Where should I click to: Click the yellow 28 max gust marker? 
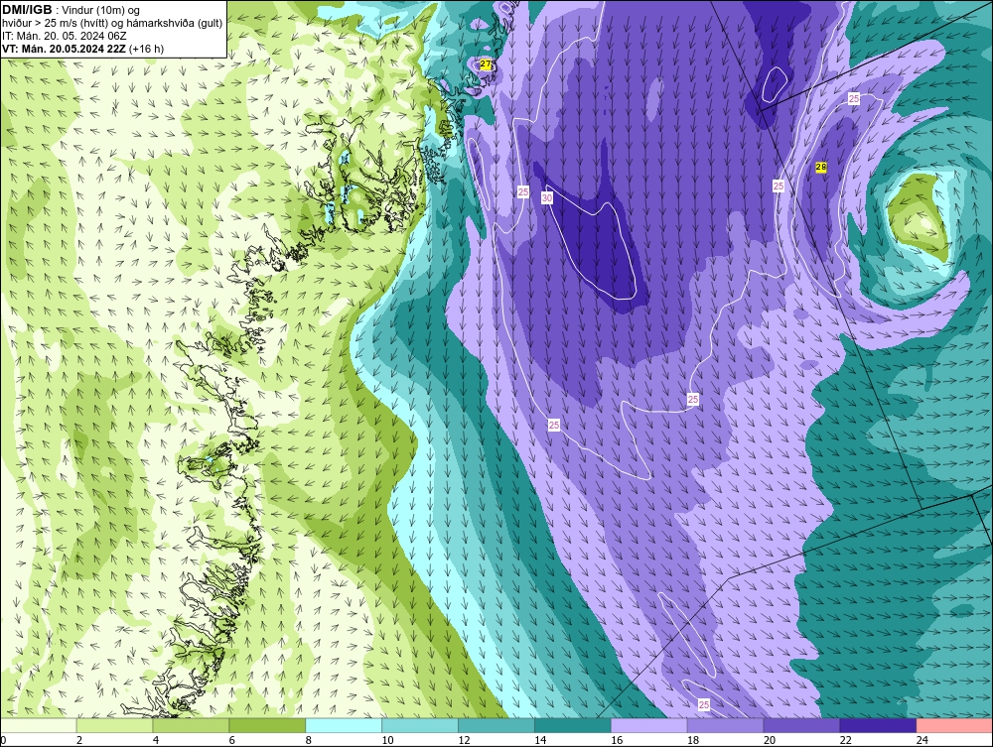pos(821,167)
